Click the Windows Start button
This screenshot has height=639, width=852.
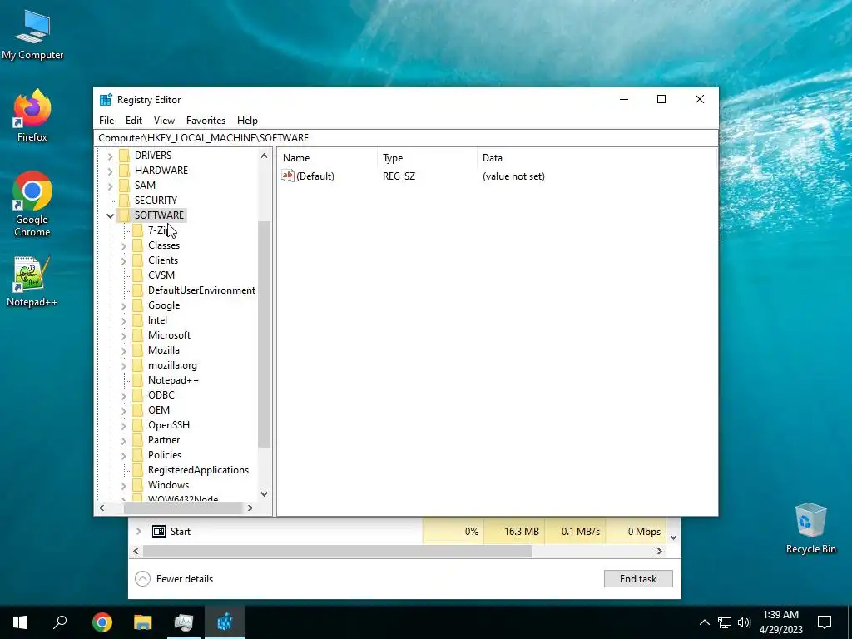pos(20,622)
